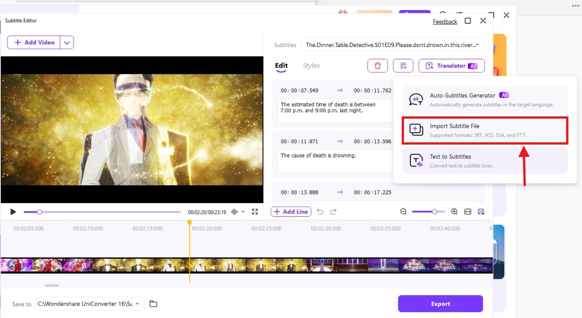Undo the last subtitle edit
This screenshot has height=318, width=582.
coord(320,212)
